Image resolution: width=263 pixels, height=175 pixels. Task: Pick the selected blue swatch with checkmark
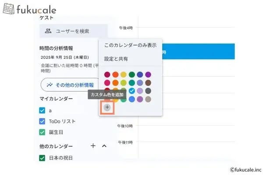[132, 91]
